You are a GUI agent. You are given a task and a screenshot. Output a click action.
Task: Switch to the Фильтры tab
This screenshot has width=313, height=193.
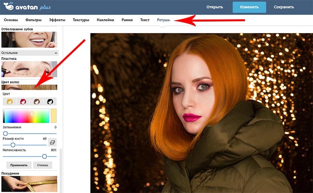(33, 20)
